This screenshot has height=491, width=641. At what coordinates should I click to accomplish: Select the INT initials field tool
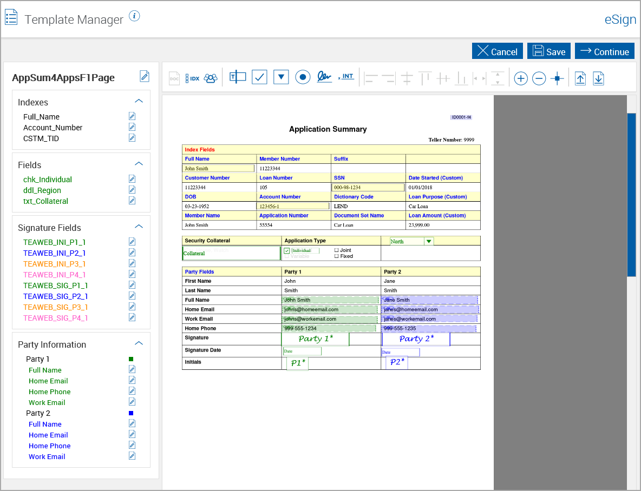(346, 76)
